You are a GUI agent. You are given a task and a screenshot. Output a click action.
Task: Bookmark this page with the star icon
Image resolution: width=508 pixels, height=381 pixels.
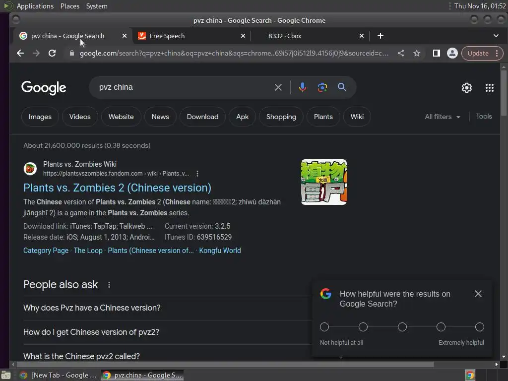(x=417, y=53)
